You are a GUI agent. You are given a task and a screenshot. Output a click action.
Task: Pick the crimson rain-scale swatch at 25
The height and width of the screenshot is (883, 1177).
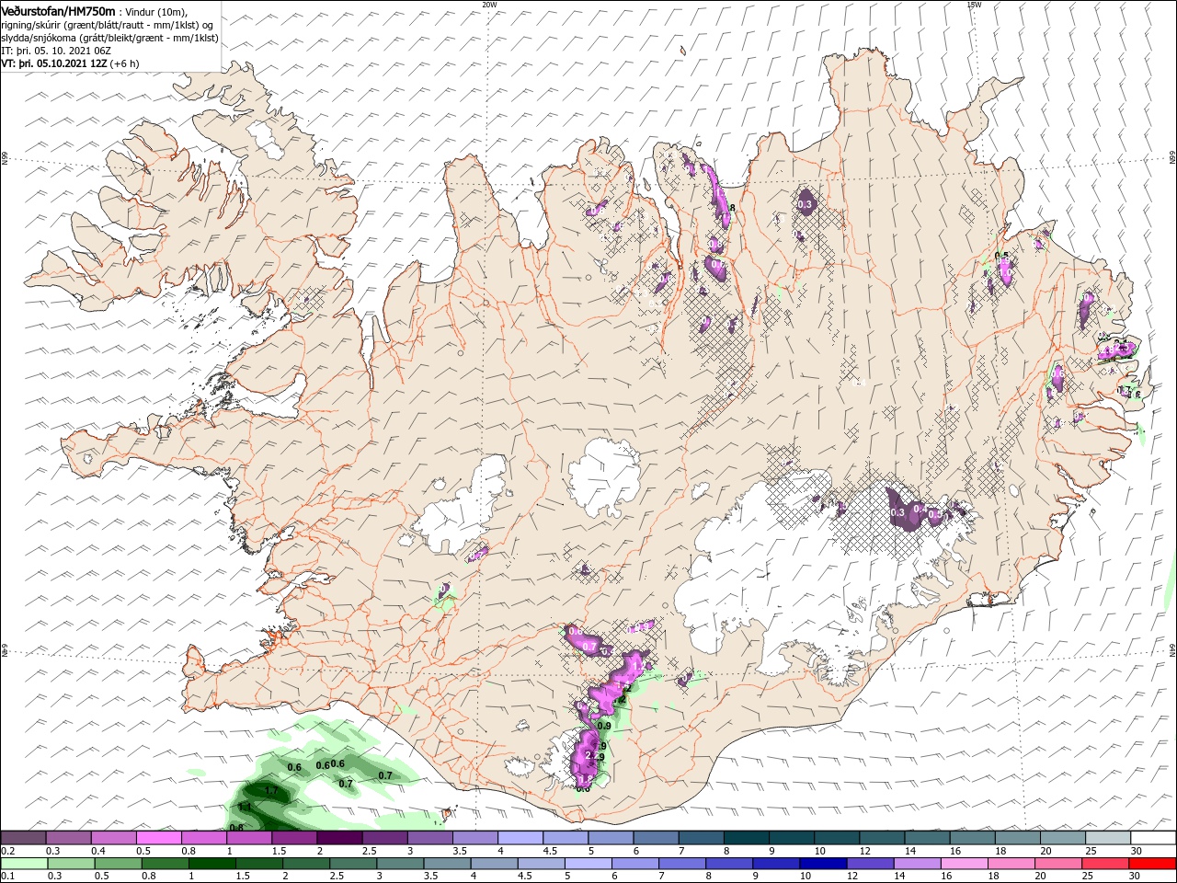(x=1106, y=864)
